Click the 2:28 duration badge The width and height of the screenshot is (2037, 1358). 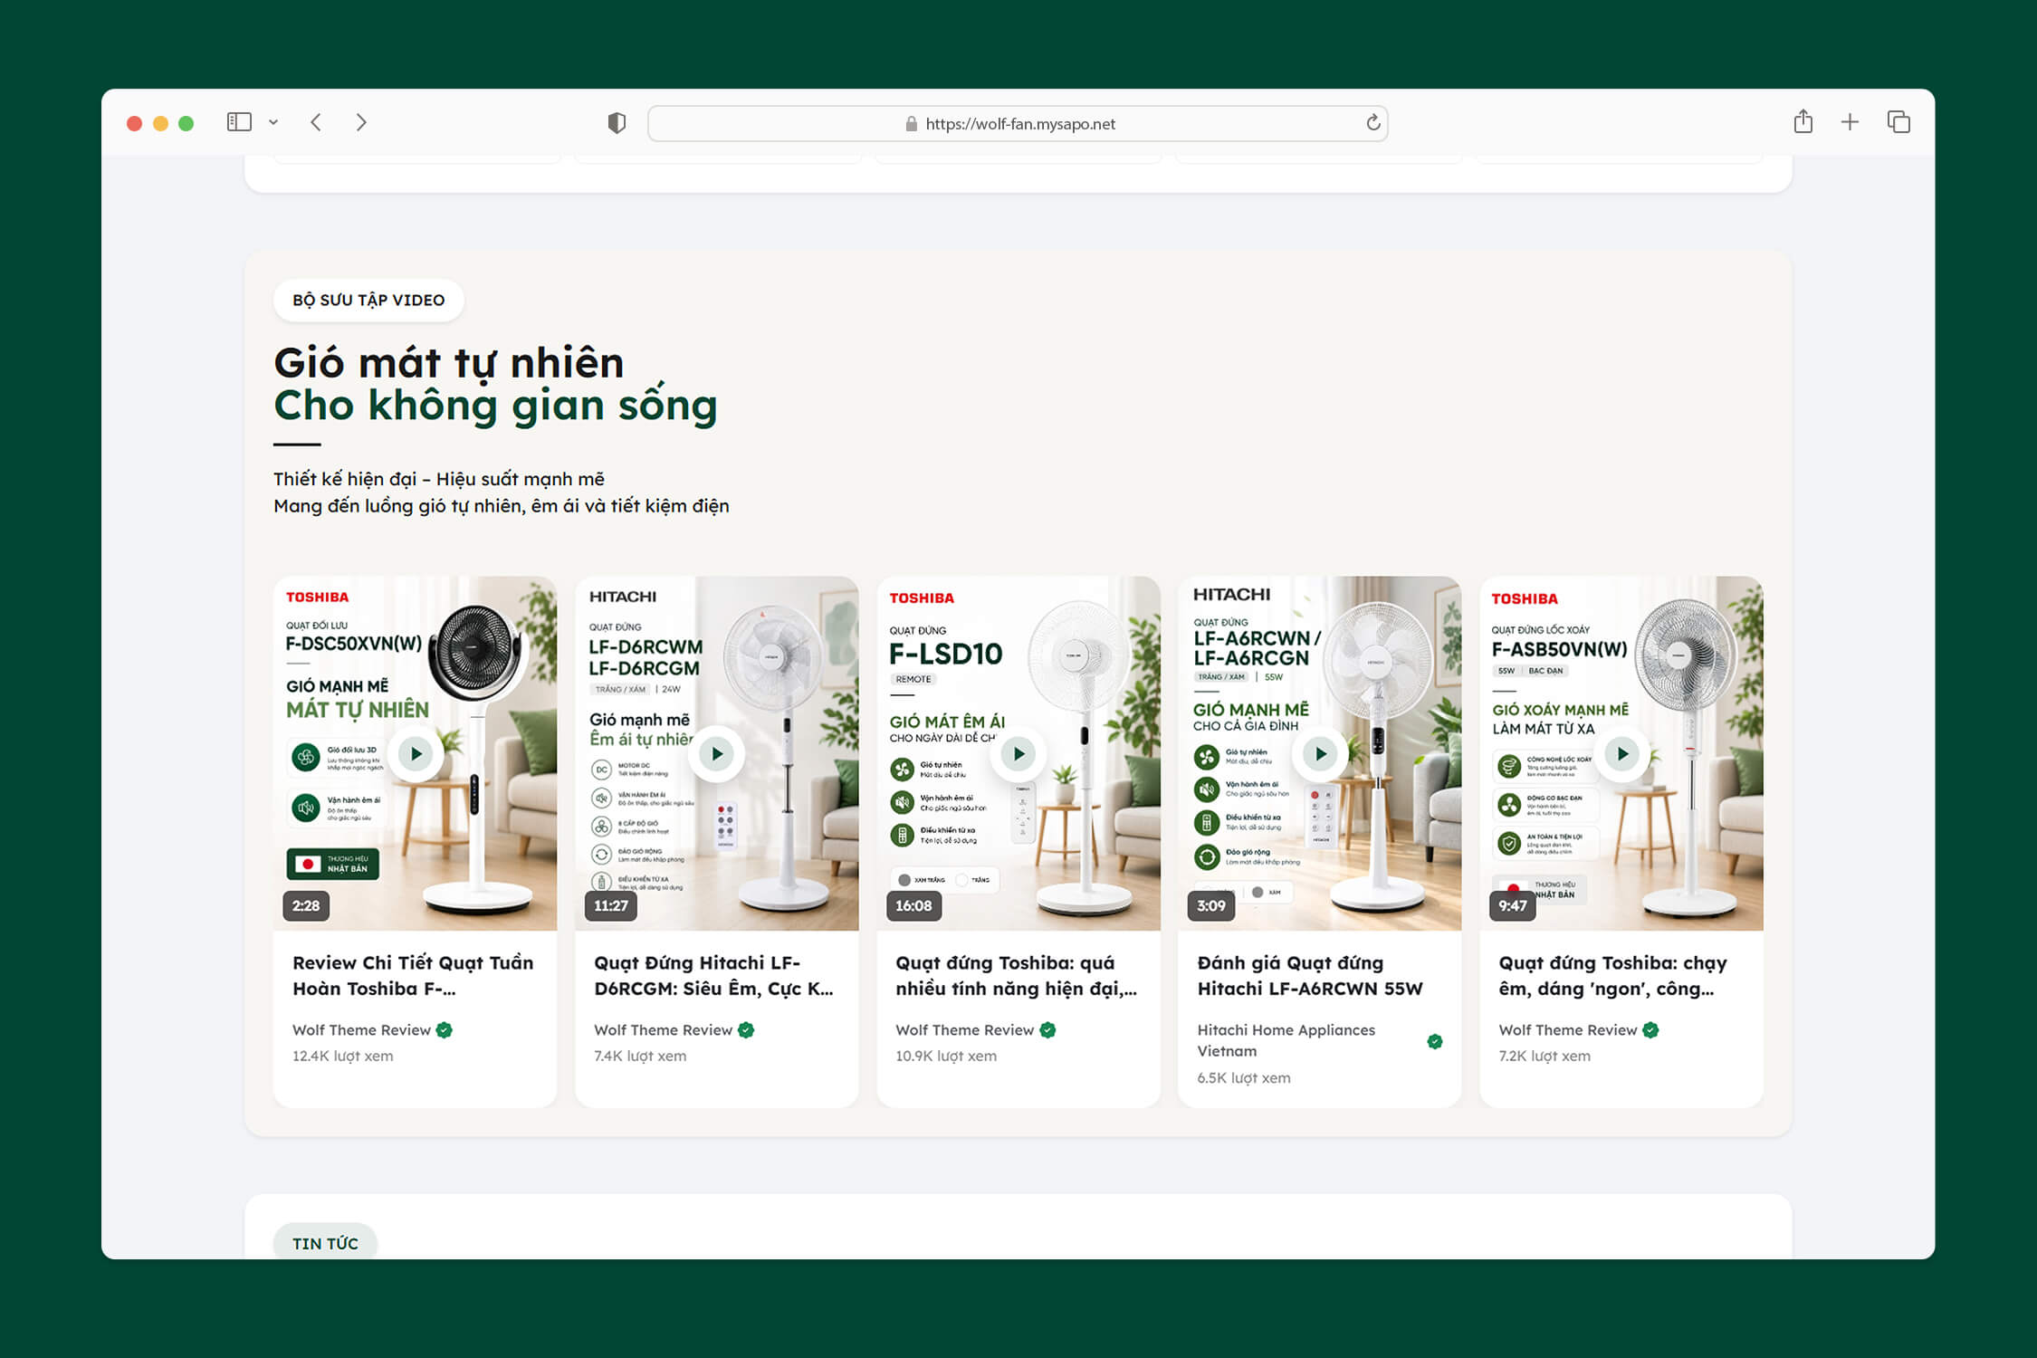pyautogui.click(x=306, y=905)
